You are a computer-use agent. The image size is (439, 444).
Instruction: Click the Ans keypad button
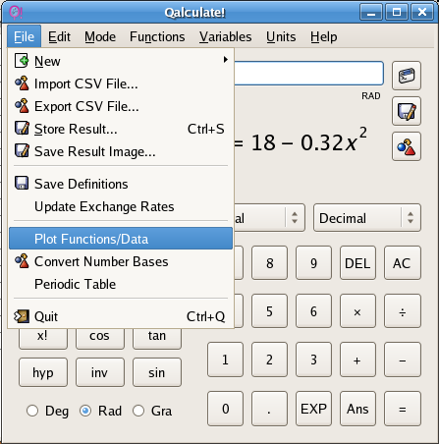357,409
